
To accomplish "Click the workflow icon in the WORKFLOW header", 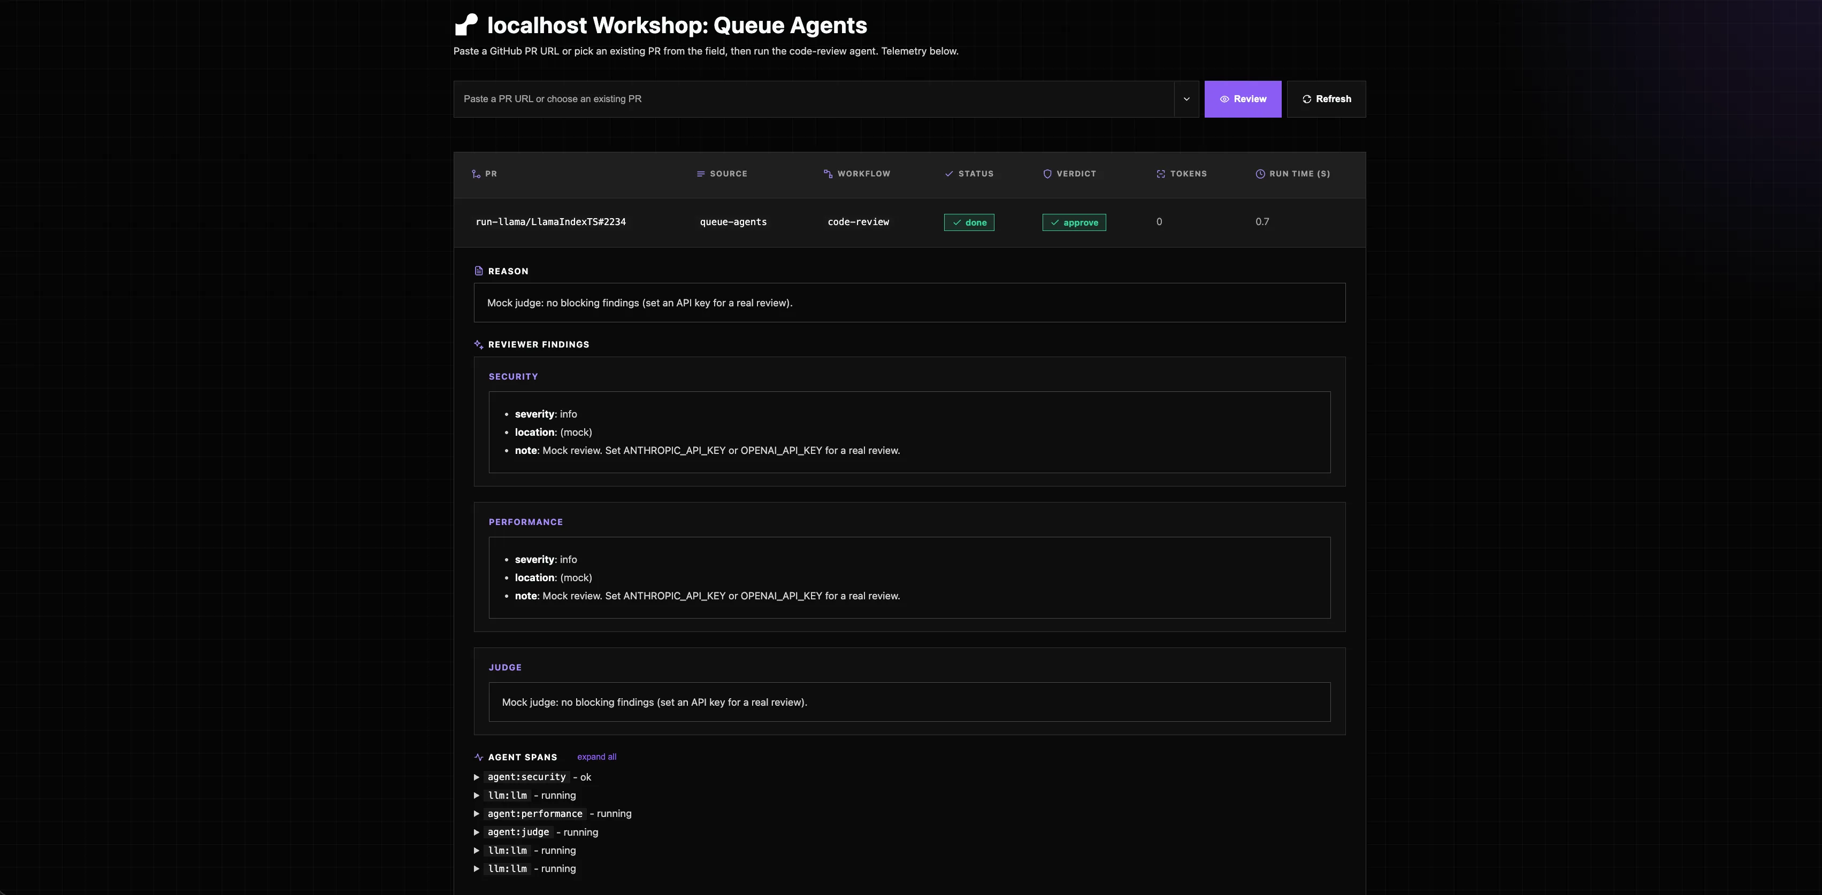I will [x=828, y=174].
